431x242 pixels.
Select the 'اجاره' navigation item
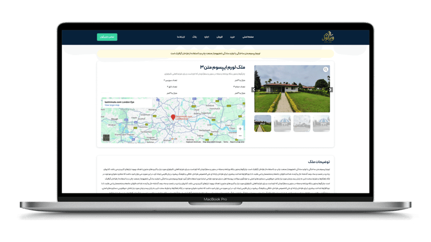(207, 37)
